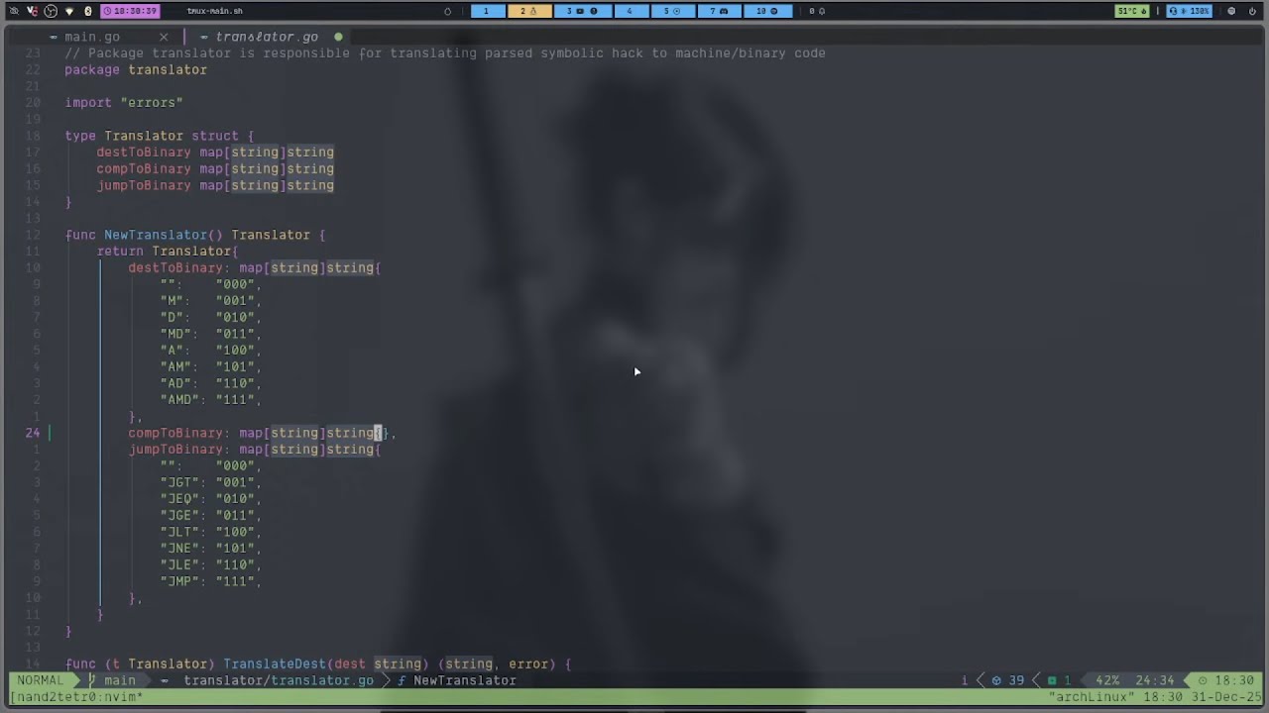The image size is (1269, 713).
Task: Click git branch main in statusline
Action: click(114, 680)
